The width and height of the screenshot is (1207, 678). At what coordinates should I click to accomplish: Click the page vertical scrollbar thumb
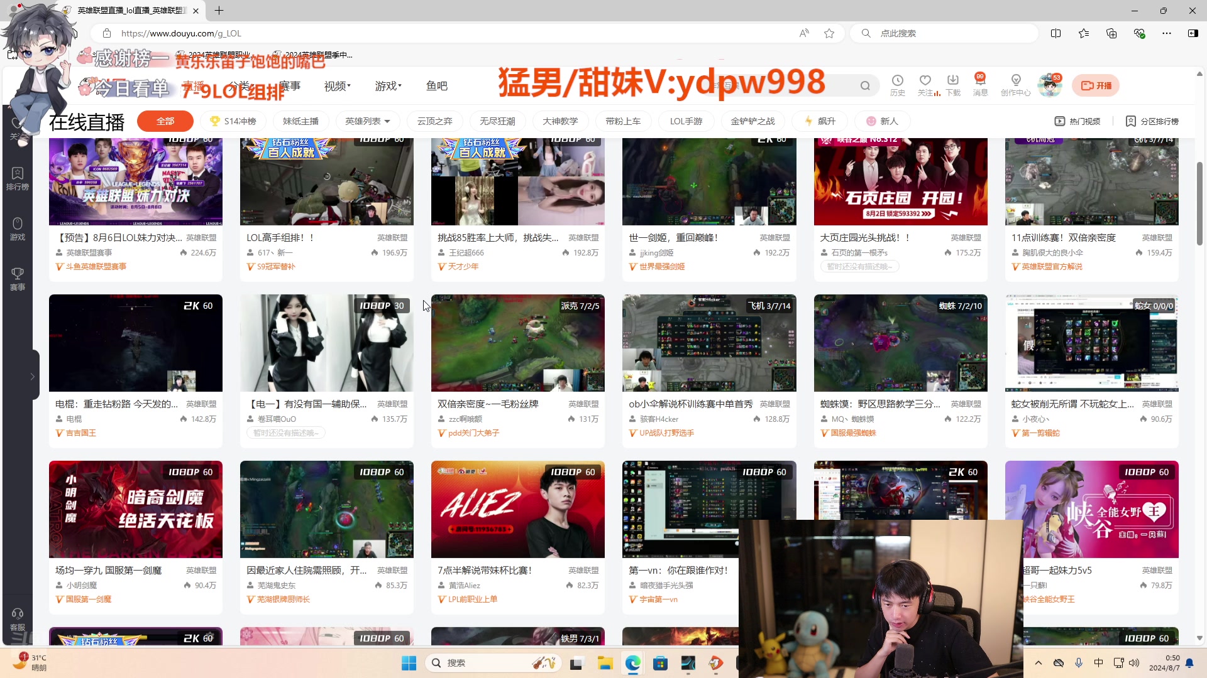click(1199, 203)
